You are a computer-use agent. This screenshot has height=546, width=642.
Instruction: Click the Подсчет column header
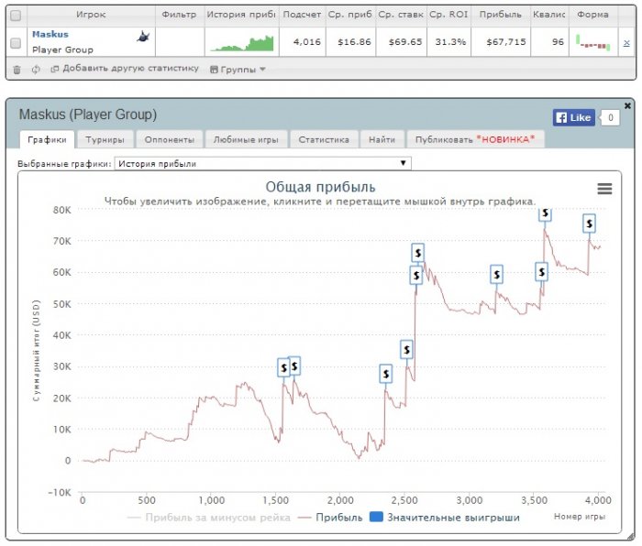(x=302, y=15)
